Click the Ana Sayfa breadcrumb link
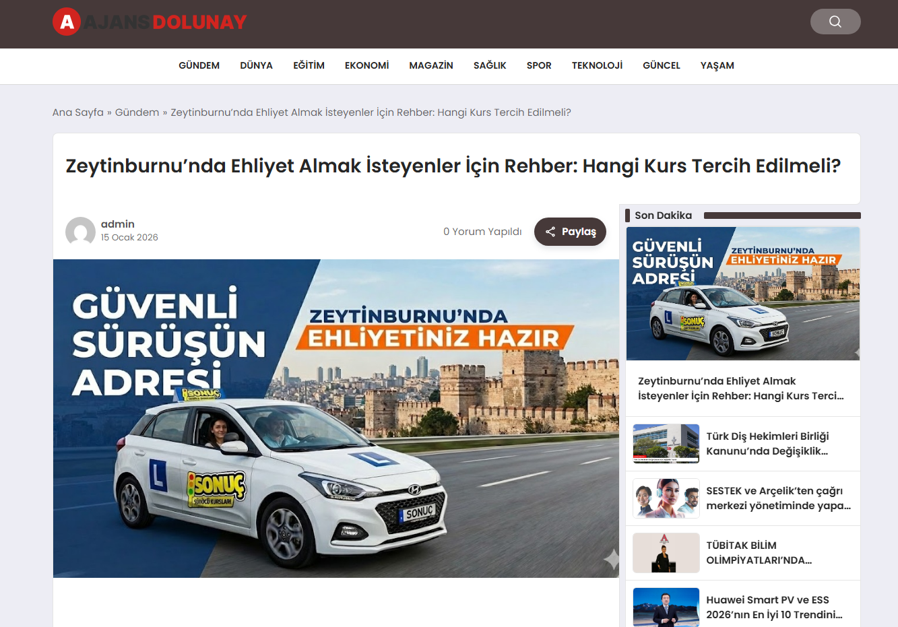Image resolution: width=898 pixels, height=627 pixels. pos(78,112)
